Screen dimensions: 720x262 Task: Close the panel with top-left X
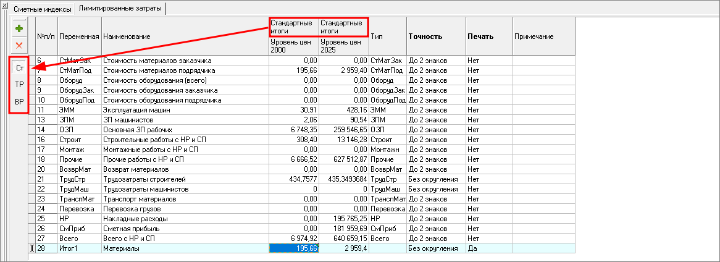coord(5,6)
